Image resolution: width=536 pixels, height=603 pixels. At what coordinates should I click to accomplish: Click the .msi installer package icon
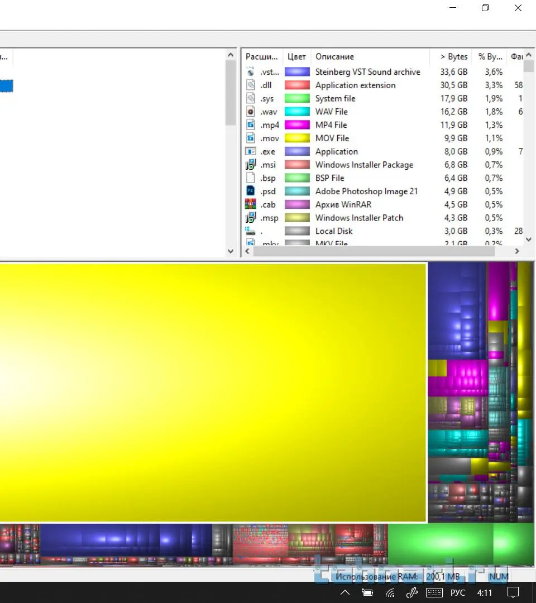pos(250,165)
